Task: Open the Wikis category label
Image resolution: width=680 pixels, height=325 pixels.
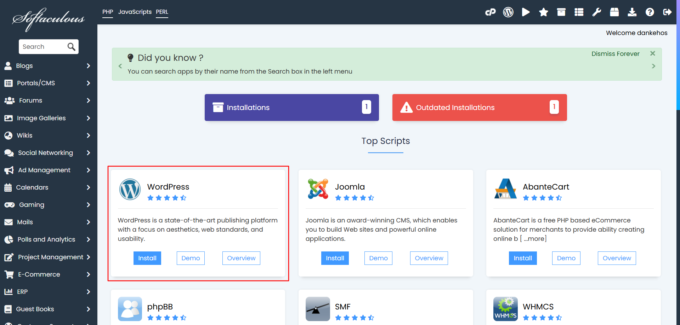Action: [x=24, y=135]
